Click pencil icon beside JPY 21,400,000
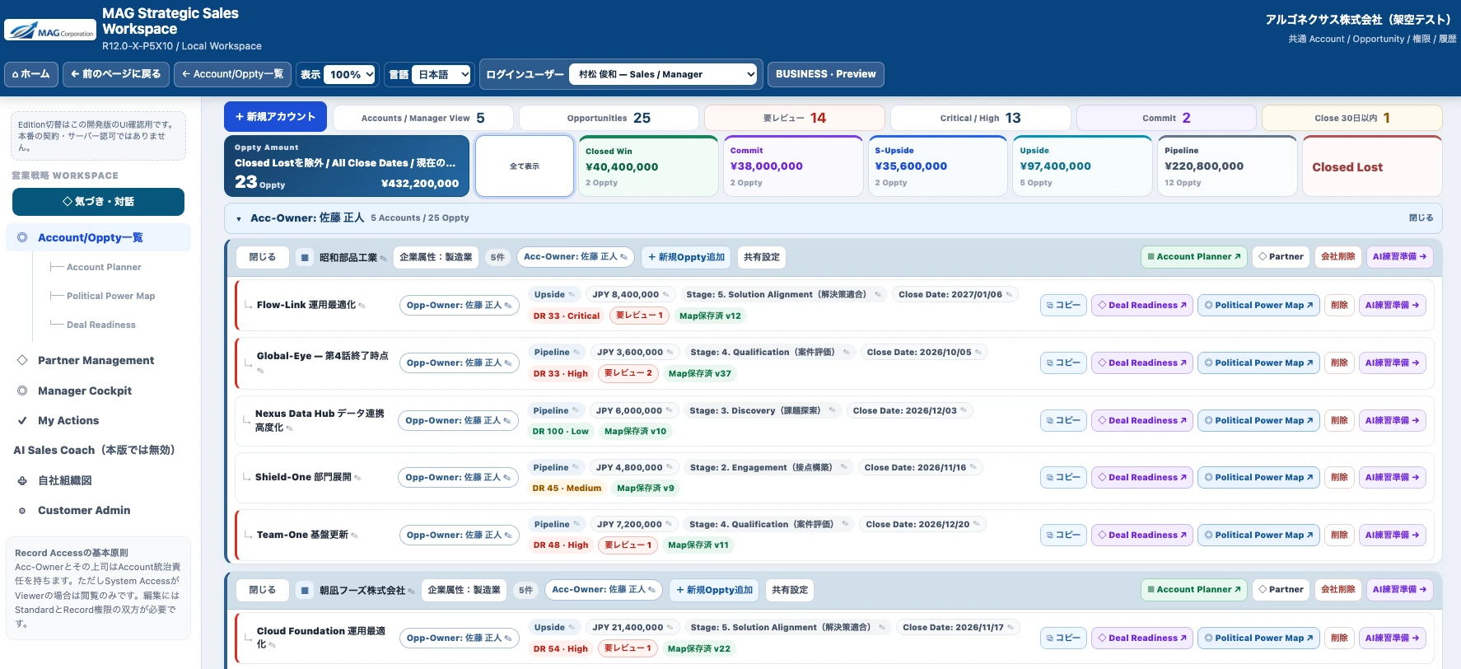 pyautogui.click(x=670, y=628)
